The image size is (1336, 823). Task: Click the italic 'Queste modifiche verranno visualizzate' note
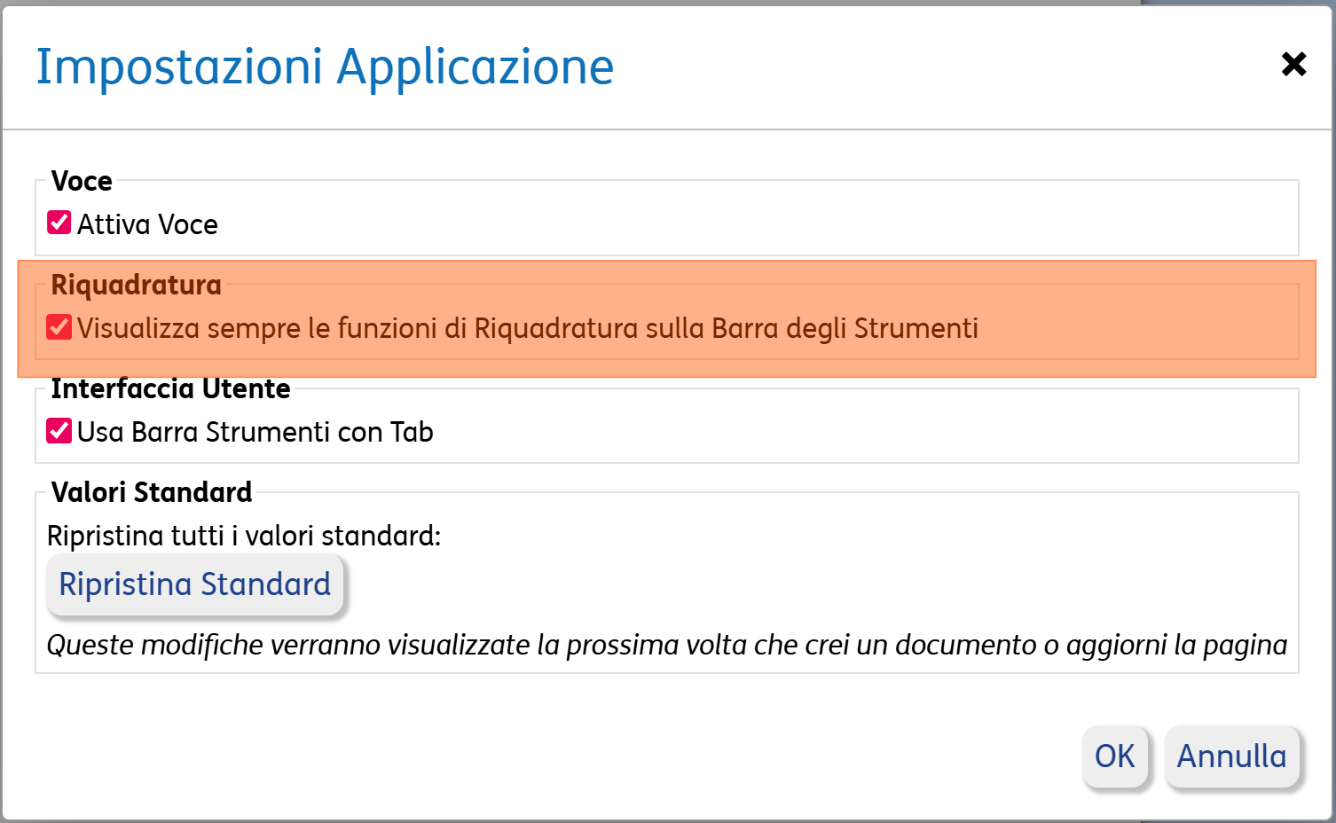(666, 645)
